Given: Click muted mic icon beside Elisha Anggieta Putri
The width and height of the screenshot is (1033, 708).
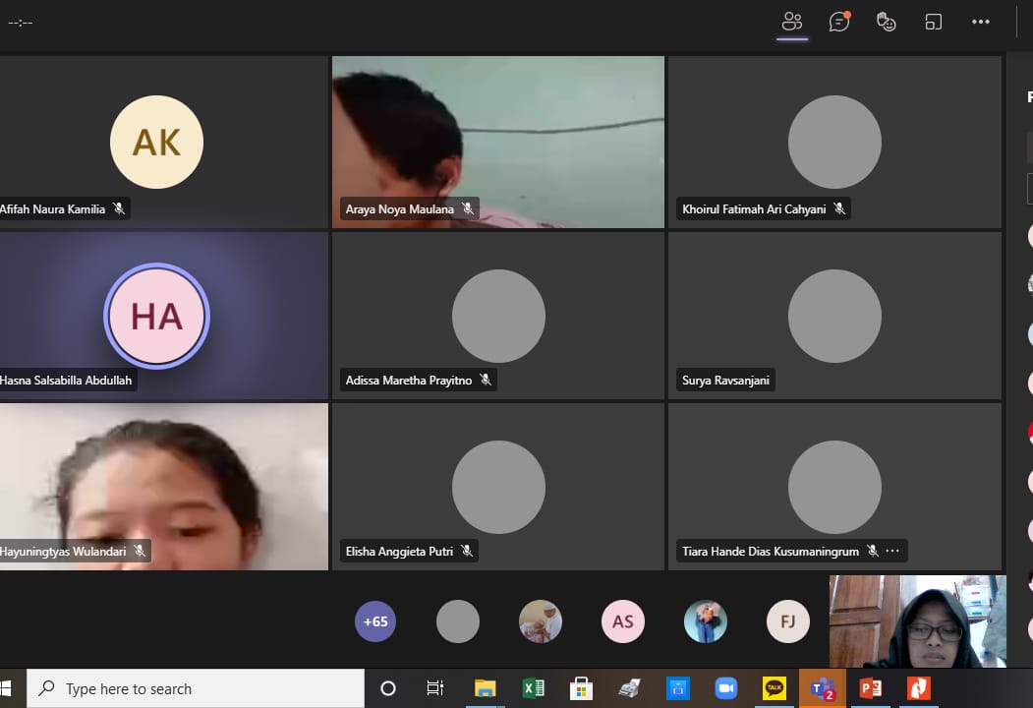Looking at the screenshot, I should click(x=467, y=552).
